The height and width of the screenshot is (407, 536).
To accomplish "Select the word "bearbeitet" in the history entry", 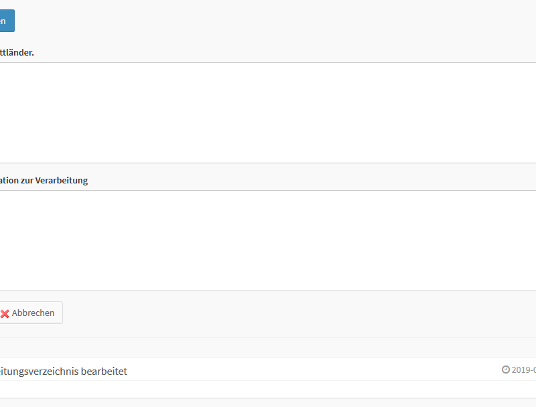I will click(x=104, y=371).
